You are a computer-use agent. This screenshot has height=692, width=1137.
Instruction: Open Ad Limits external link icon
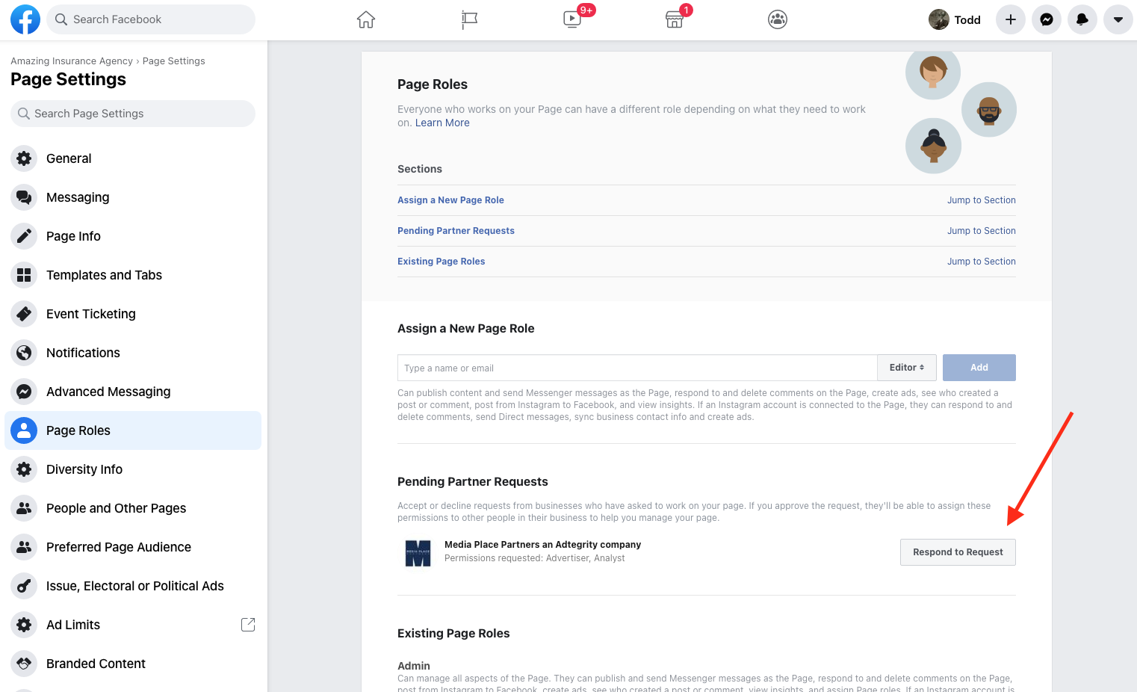click(x=248, y=625)
